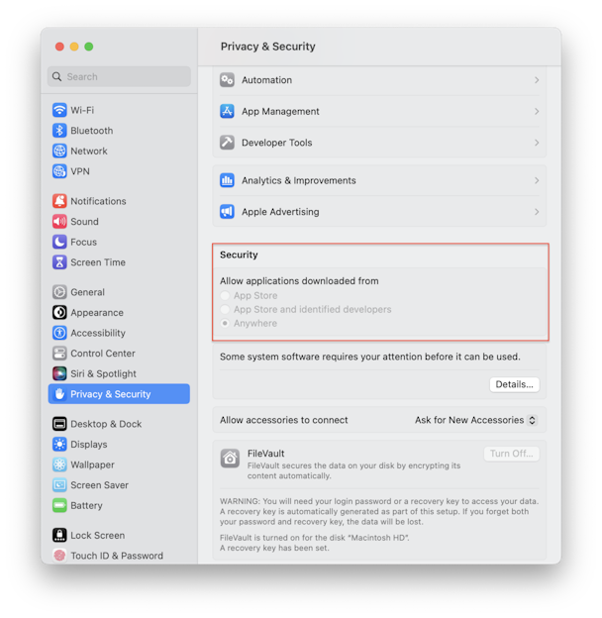Click the Displays sun icon
602x618 pixels.
[x=59, y=444]
